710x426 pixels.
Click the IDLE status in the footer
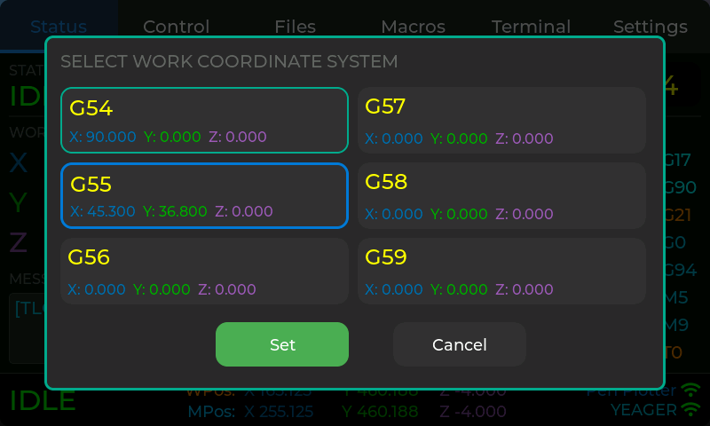tap(43, 401)
